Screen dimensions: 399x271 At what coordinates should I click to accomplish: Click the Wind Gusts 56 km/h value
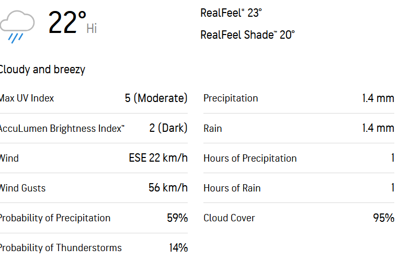pos(168,188)
